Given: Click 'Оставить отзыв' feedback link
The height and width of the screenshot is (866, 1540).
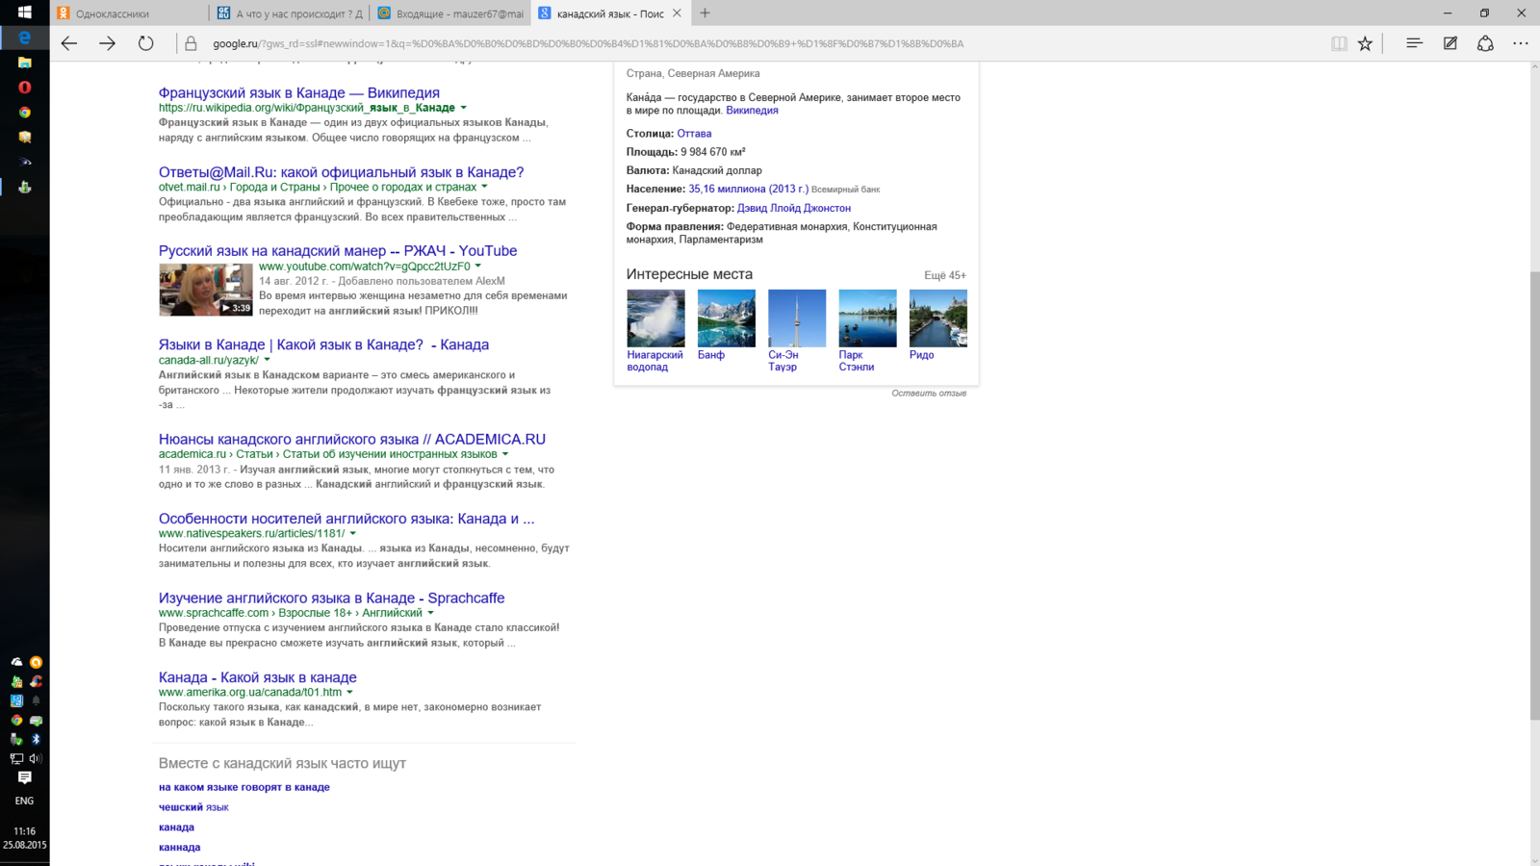Looking at the screenshot, I should [x=928, y=393].
